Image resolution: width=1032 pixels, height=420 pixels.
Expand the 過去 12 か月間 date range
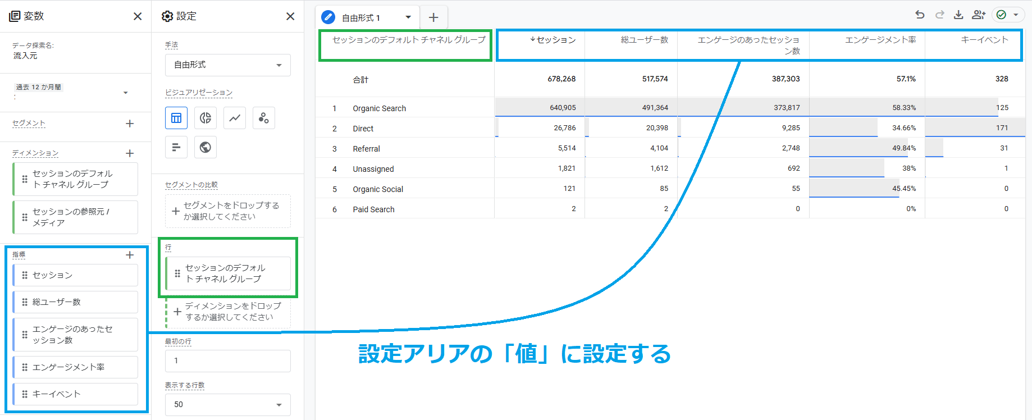coord(125,93)
